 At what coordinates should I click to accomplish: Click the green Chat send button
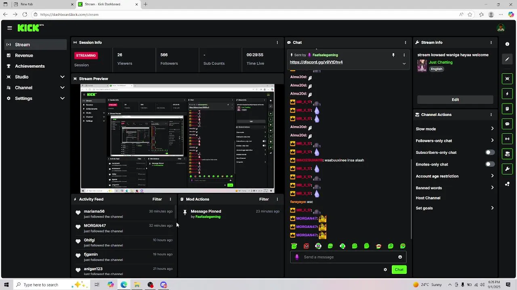399,270
